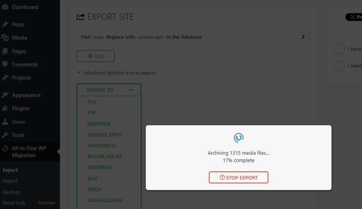The width and height of the screenshot is (362, 209).
Task: Click the Pages icon in sidebar
Action: coord(5,51)
